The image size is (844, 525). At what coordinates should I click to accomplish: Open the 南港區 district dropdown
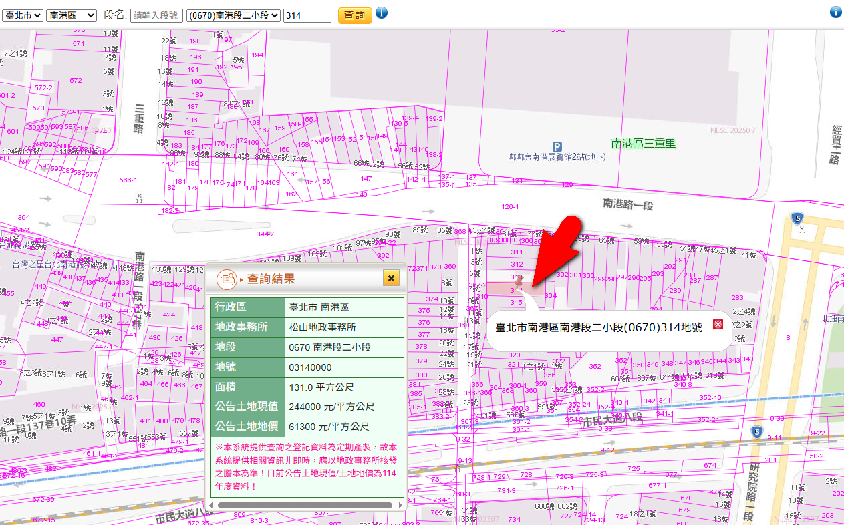point(72,15)
